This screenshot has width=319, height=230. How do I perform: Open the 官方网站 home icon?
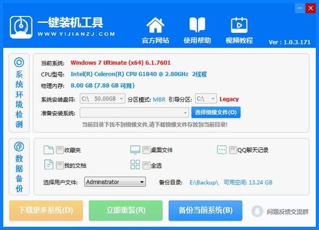[x=155, y=25]
